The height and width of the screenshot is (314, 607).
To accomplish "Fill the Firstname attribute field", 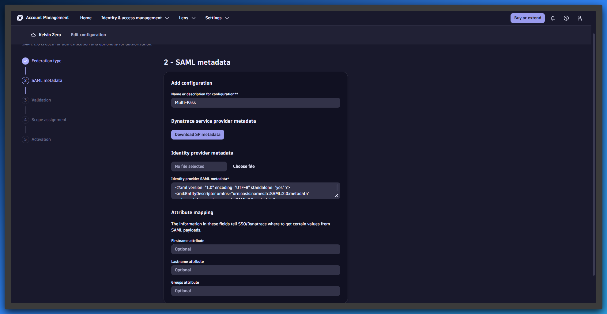I will tap(255, 249).
